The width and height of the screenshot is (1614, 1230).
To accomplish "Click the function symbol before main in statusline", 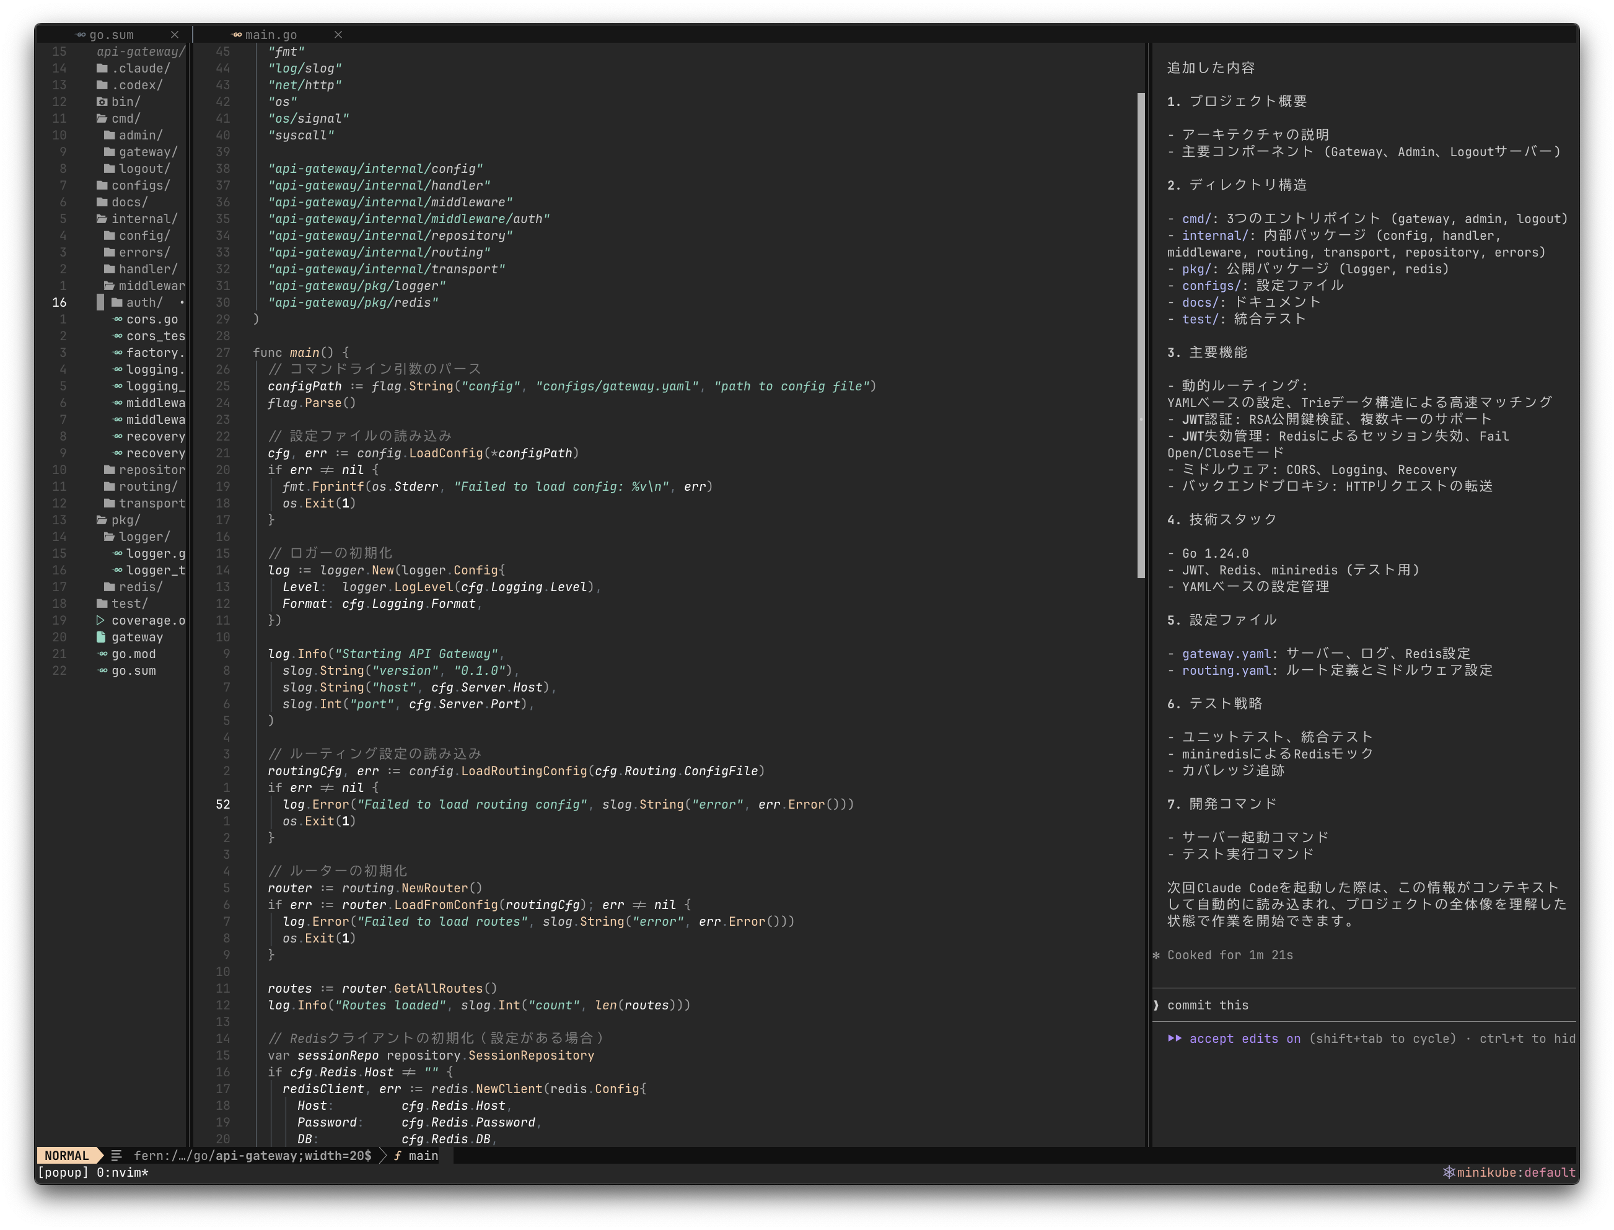I will (398, 1155).
